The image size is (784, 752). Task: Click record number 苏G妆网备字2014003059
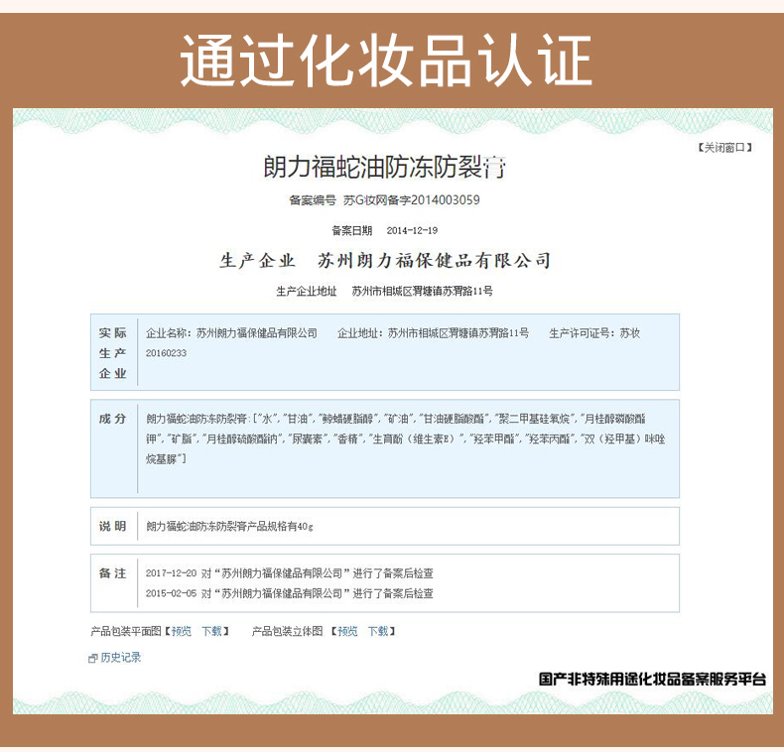pyautogui.click(x=411, y=200)
